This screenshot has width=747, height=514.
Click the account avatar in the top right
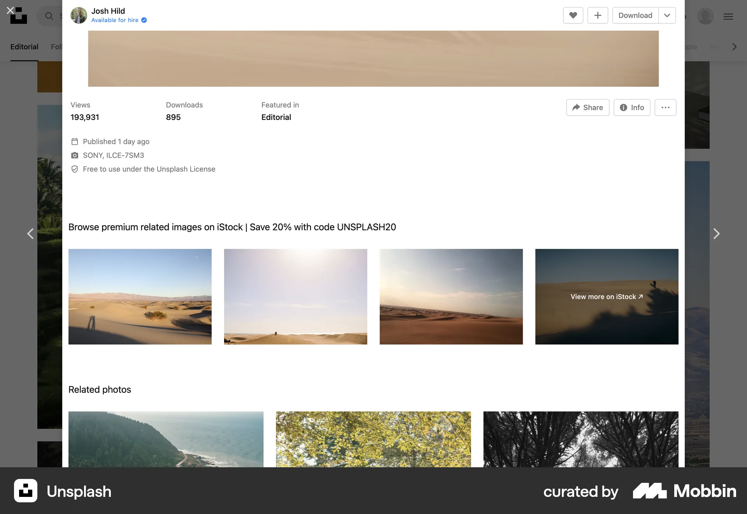click(705, 16)
